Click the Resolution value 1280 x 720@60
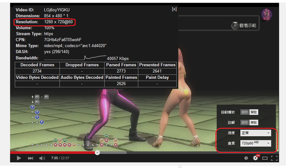 point(58,22)
